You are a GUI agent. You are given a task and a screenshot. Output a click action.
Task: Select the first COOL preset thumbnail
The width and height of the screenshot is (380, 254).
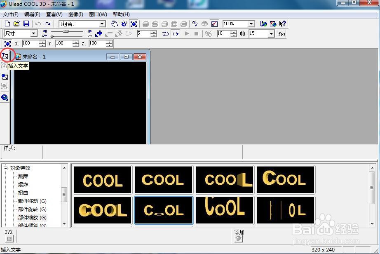(x=103, y=180)
